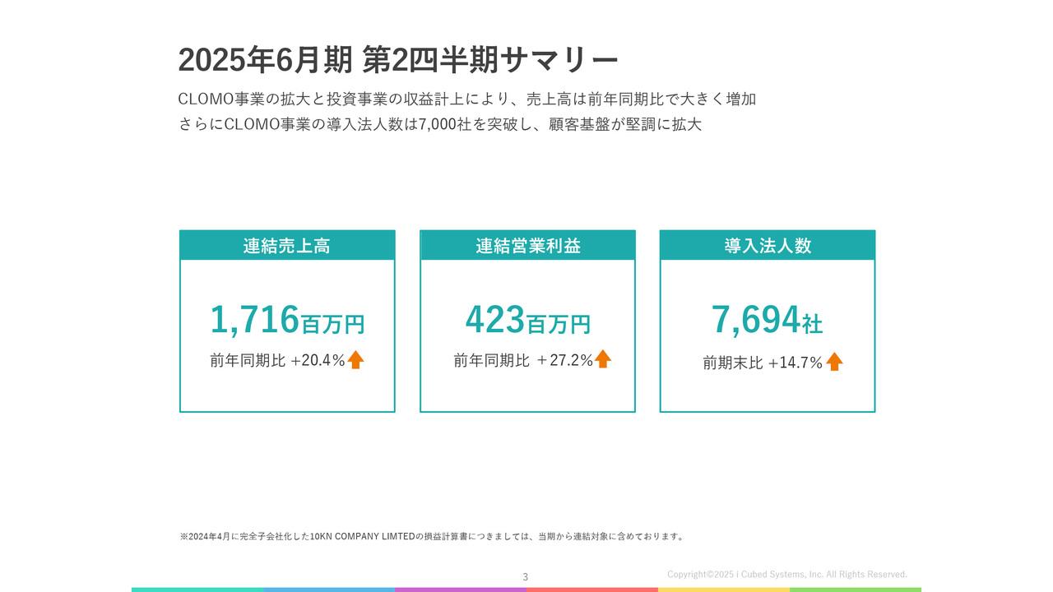1053x592 pixels.
Task: Click the 連結営業利益 card header
Action: (x=527, y=245)
